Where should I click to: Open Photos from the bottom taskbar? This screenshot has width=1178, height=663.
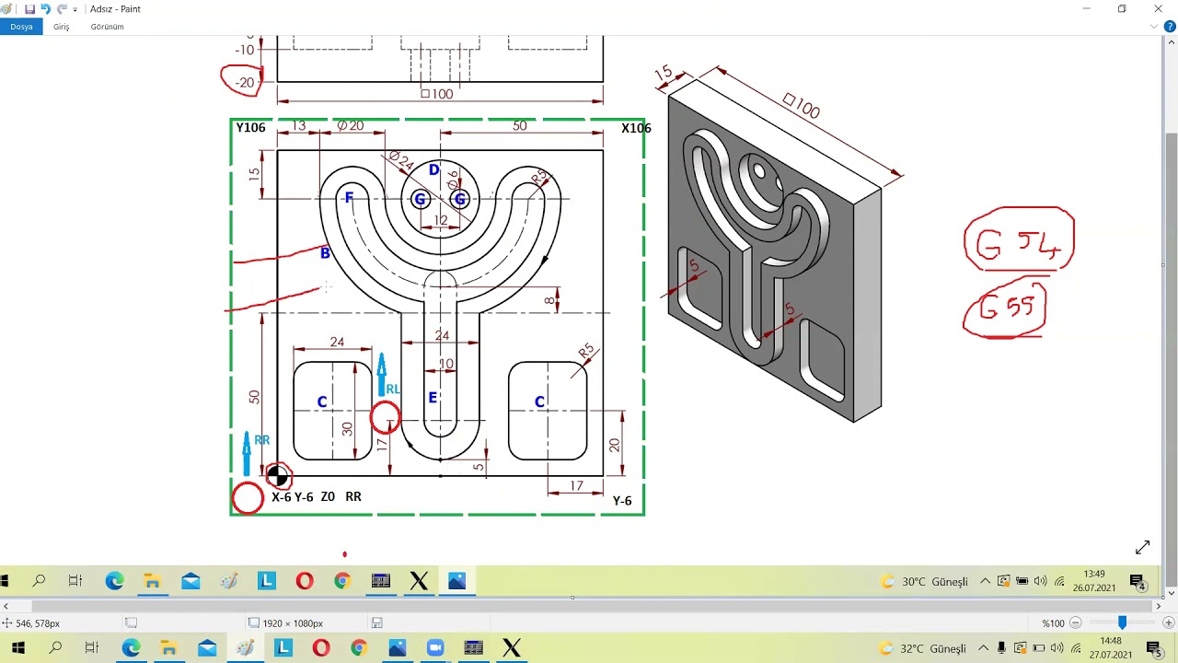(x=398, y=648)
